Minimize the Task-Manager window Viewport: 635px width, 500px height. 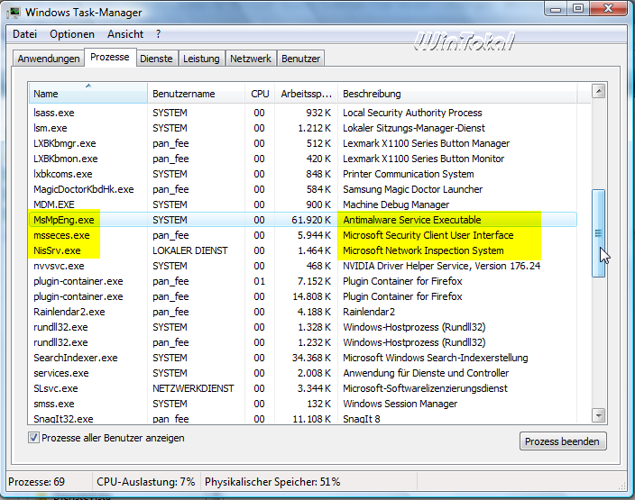pyautogui.click(x=556, y=9)
